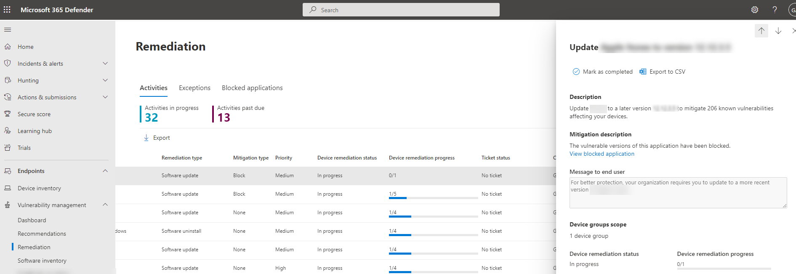
Task: Click the Learning hub icon
Action: click(x=8, y=131)
